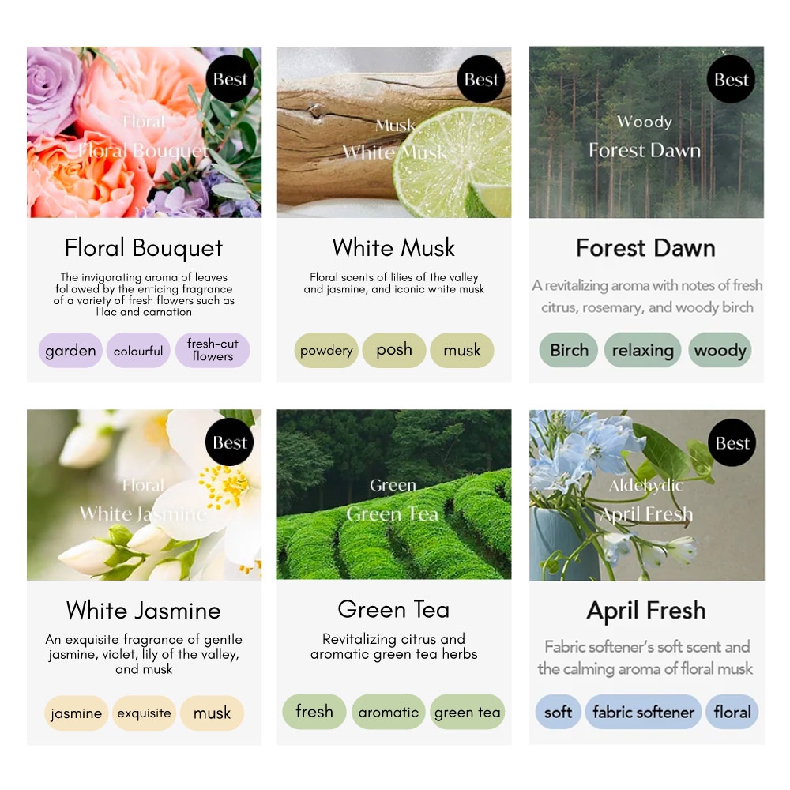Viewport: 790px width, 790px height.
Task: Click the purple garden tag
Action: click(70, 350)
